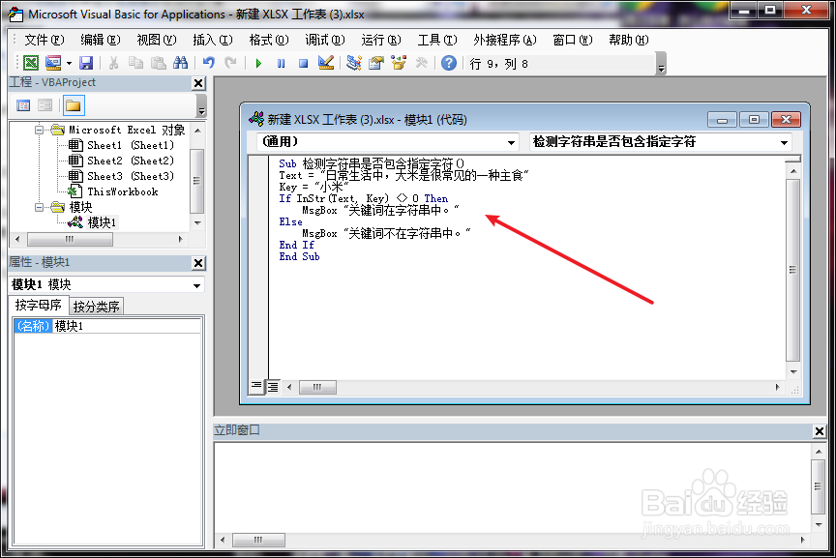836x558 pixels.
Task: Open the 视图(V) menu
Action: (x=156, y=40)
